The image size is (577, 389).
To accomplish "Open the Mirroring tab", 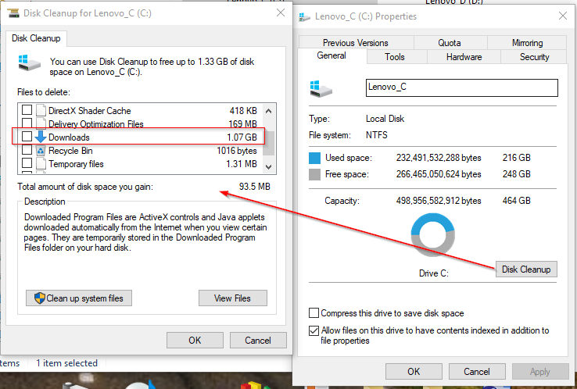I will pyautogui.click(x=527, y=43).
